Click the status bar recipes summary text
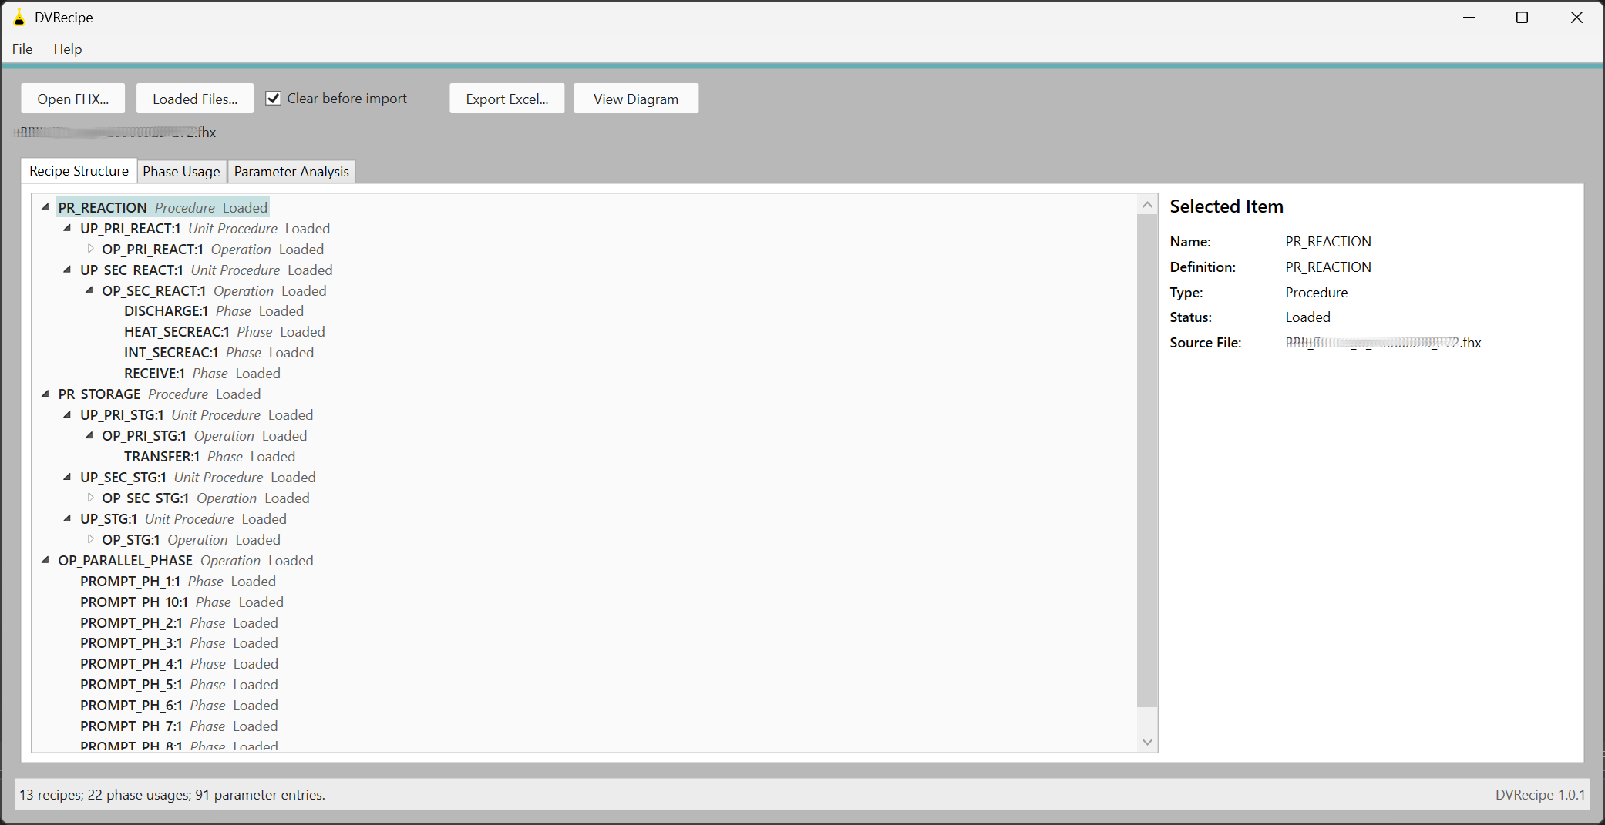Image resolution: width=1605 pixels, height=825 pixels. [x=172, y=795]
